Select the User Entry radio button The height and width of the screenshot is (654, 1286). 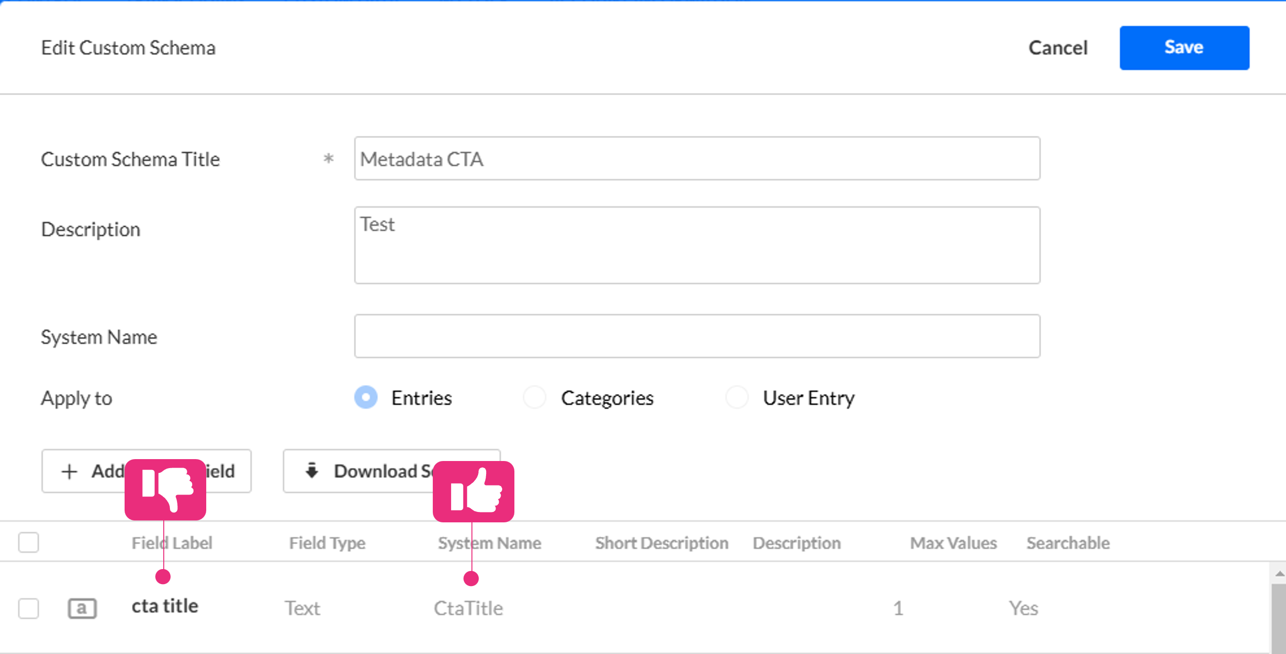pos(737,397)
